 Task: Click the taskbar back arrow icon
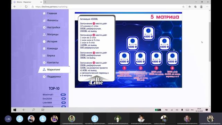(x=24, y=110)
